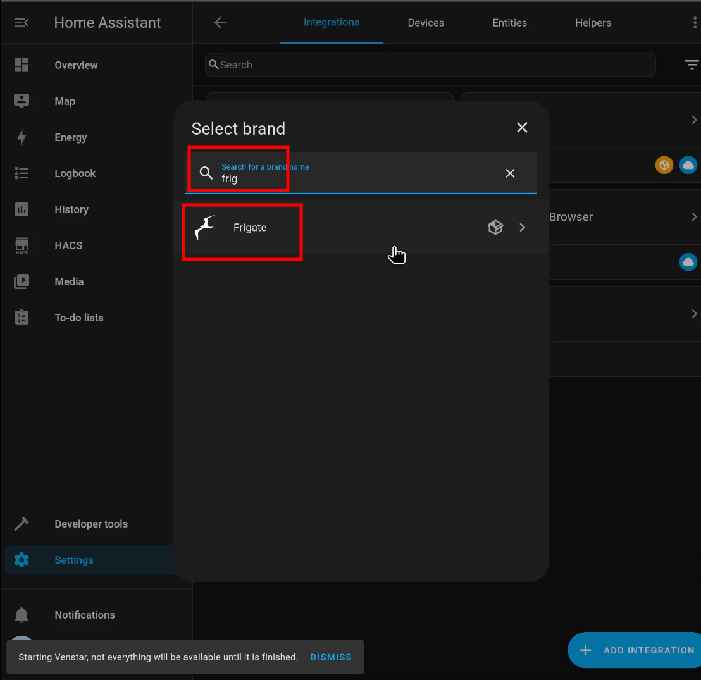
Task: Click the Energy lightning bolt icon
Action: click(x=22, y=137)
